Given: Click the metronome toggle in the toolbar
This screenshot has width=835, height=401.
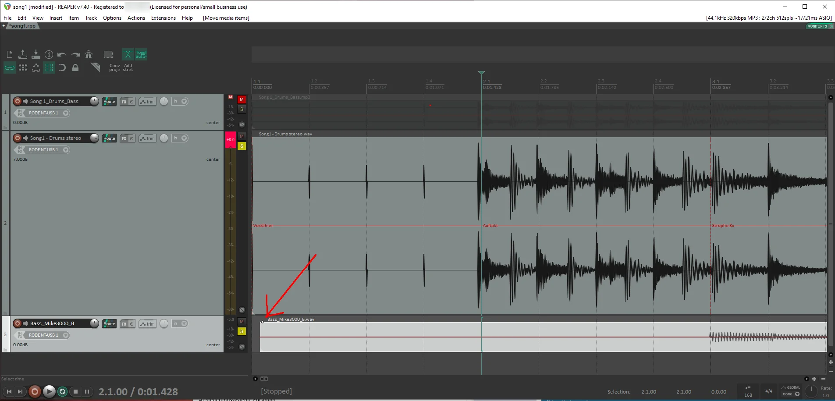Looking at the screenshot, I should pos(89,54).
